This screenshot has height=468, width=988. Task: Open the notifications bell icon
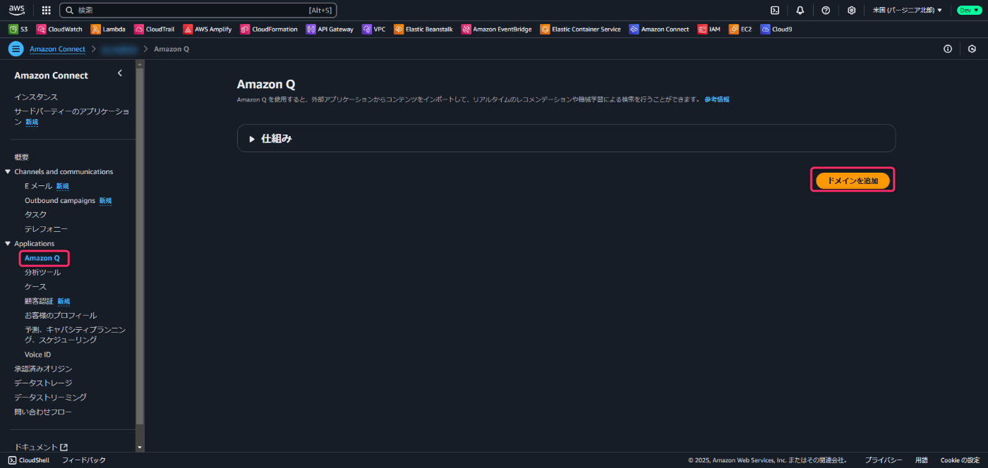pos(800,10)
